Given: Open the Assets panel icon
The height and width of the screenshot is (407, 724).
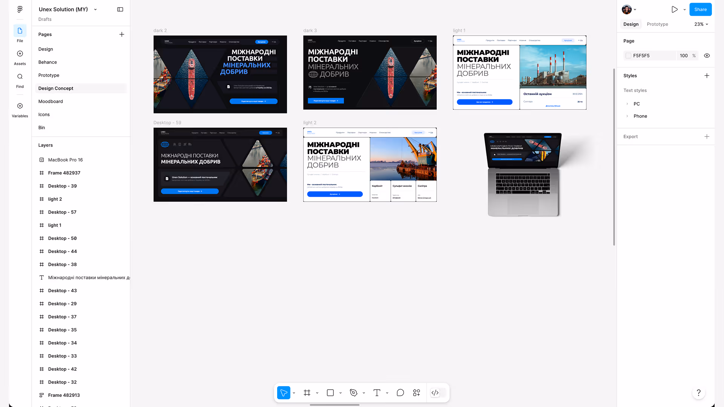Looking at the screenshot, I should pos(20,54).
